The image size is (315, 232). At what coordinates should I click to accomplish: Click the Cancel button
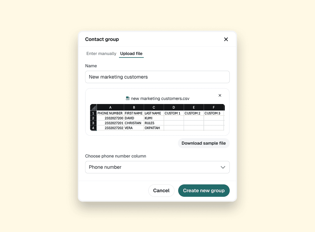pyautogui.click(x=161, y=190)
